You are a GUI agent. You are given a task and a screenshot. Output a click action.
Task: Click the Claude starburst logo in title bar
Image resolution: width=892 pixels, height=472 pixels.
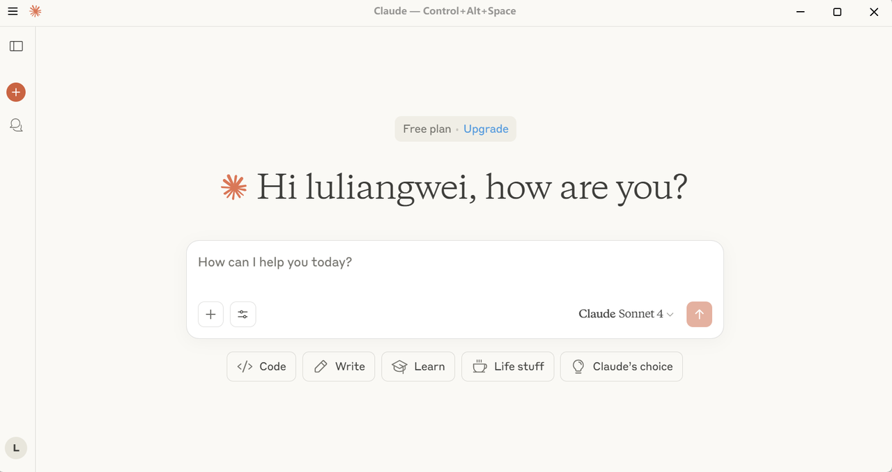(36, 11)
